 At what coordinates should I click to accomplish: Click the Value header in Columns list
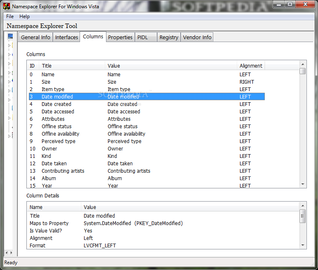(x=171, y=66)
